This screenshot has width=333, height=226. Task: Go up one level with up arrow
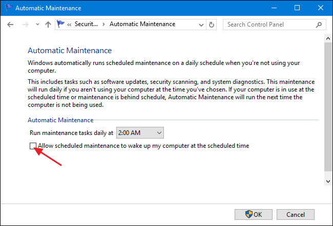click(x=48, y=25)
